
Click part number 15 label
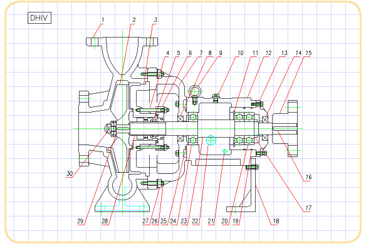(x=308, y=53)
